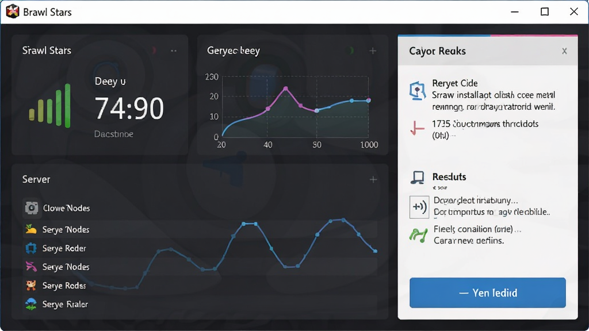This screenshot has width=589, height=331.
Task: Click the boxed plus icon under Resduts
Action: coord(419,207)
